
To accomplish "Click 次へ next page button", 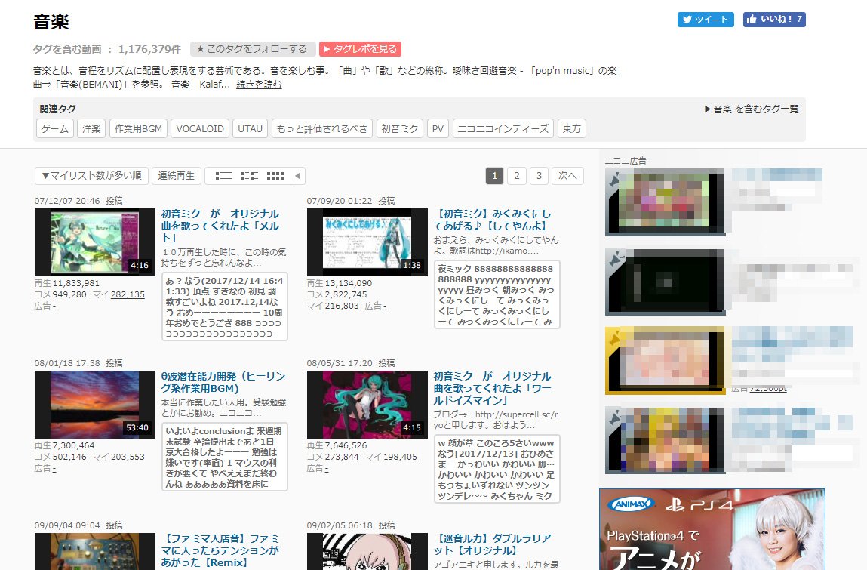I will (568, 176).
